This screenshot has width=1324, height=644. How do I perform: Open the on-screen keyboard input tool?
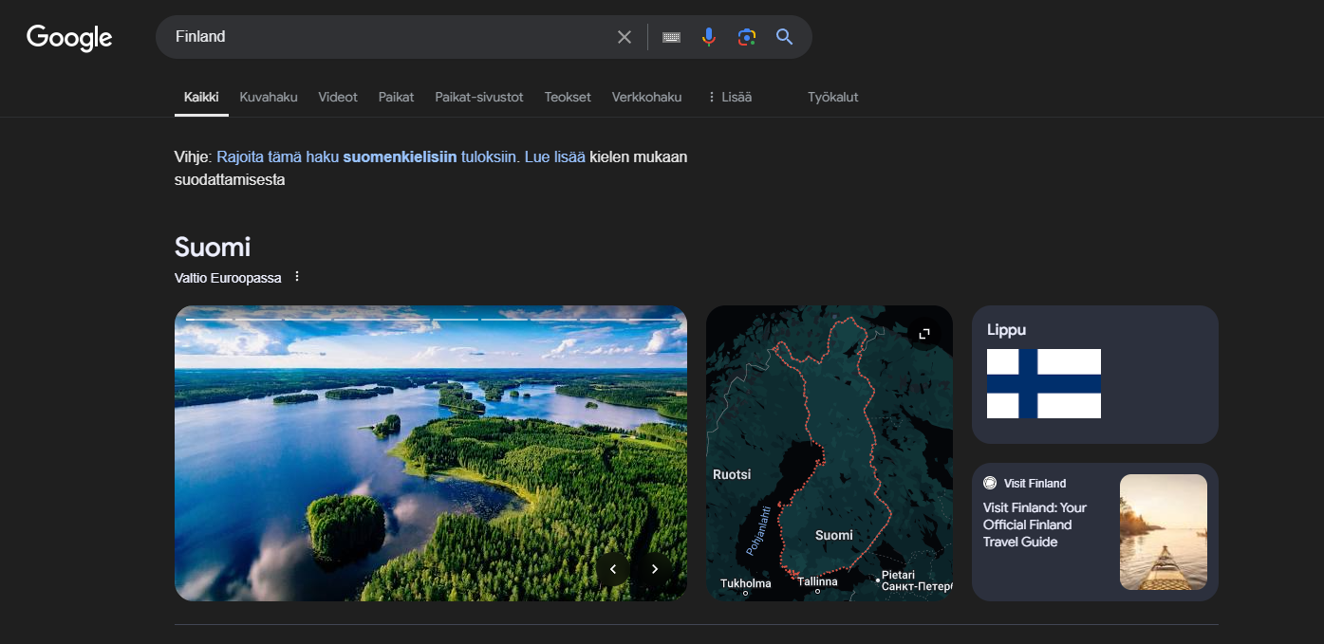coord(671,37)
